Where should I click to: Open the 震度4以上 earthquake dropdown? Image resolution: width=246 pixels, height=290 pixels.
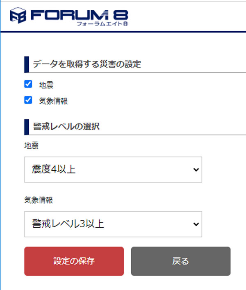pyautogui.click(x=113, y=169)
